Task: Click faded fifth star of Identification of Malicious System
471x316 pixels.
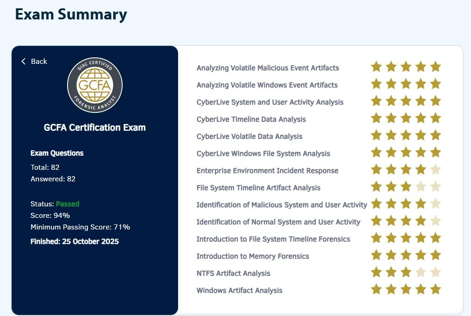Action: click(x=435, y=204)
